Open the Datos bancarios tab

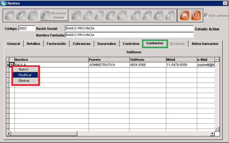pyautogui.click(x=205, y=44)
